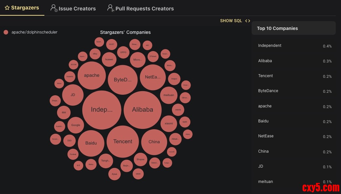
Task: Switch to the Stargazers tab
Action: 22,8
